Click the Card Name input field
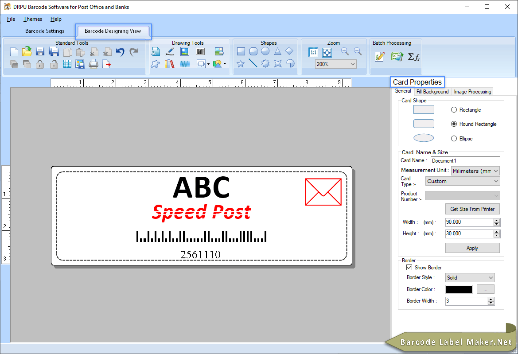Screen dimensions: 518x354 [465, 161]
